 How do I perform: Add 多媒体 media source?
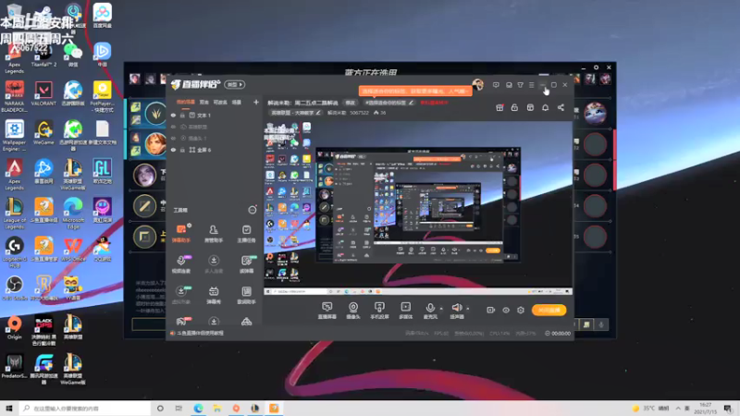(x=406, y=311)
